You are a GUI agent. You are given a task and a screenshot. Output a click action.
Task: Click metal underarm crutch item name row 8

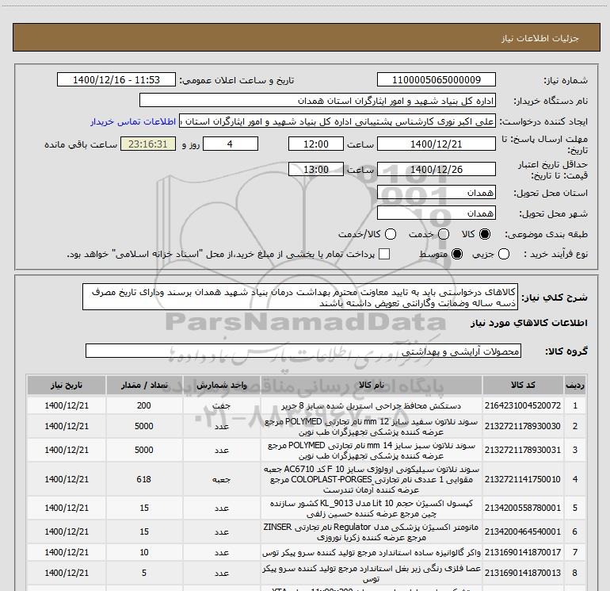371,573
